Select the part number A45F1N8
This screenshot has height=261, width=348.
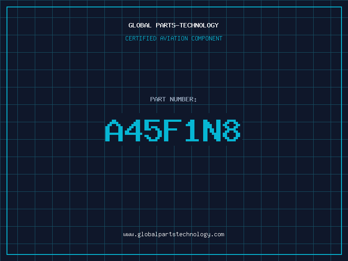[x=173, y=130]
